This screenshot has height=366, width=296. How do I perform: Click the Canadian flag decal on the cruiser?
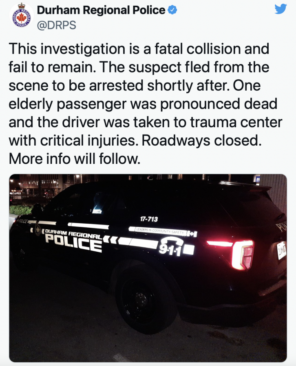(x=193, y=234)
